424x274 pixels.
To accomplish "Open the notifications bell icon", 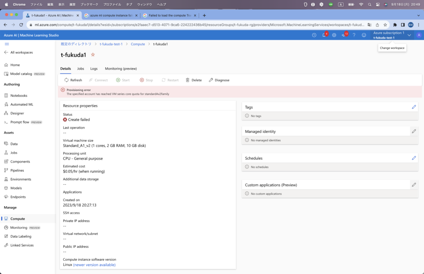I will (x=324, y=35).
